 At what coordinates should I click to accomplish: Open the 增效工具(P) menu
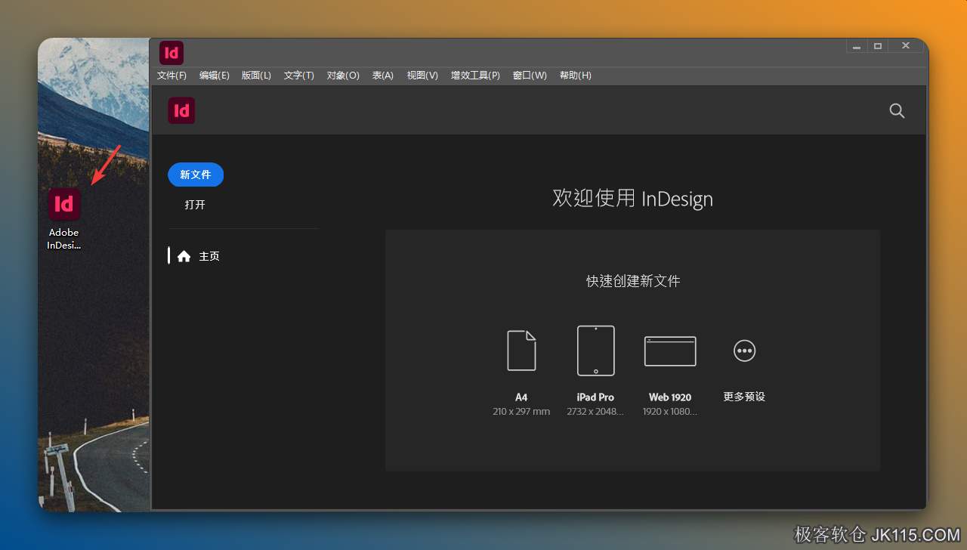[x=475, y=76]
